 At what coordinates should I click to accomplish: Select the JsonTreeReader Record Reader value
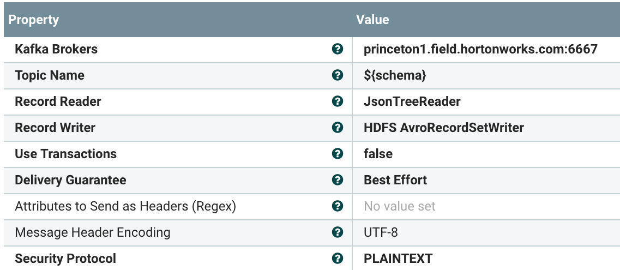[412, 101]
